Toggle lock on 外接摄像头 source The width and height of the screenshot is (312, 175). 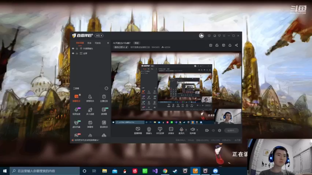click(77, 48)
